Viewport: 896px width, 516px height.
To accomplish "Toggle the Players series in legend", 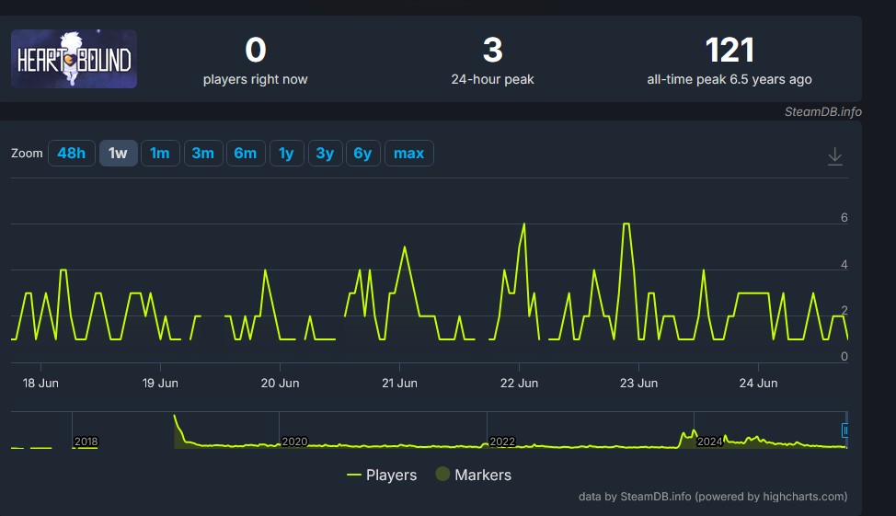I will click(x=382, y=475).
